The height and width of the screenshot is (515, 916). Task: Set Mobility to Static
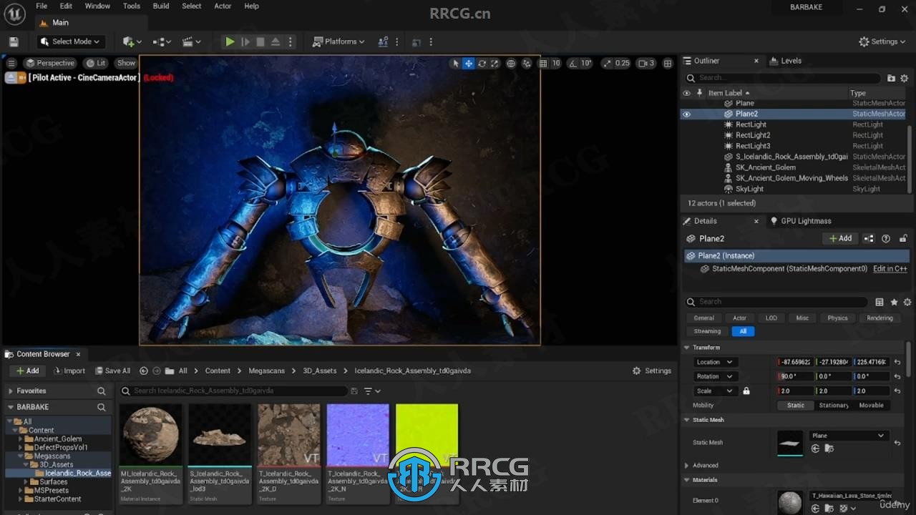pyautogui.click(x=796, y=405)
